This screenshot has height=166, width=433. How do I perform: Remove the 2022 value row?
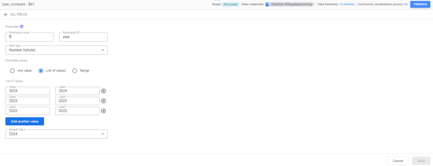click(x=104, y=111)
